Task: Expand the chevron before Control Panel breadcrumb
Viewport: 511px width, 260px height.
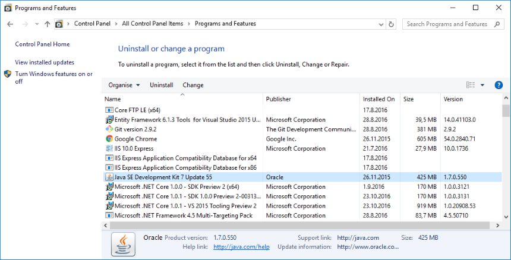Action: point(68,24)
